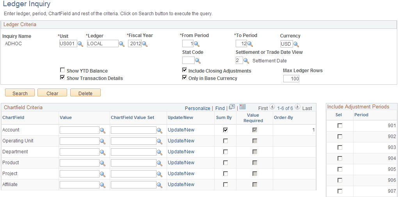Go to previous rows arrow in Chartfield grid
Image resolution: width=398 pixels, height=197 pixels.
(x=272, y=107)
